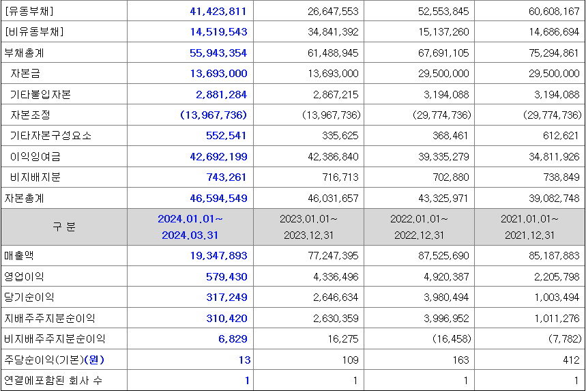
Task: Click the value 46,594,549
Action: [x=218, y=198]
